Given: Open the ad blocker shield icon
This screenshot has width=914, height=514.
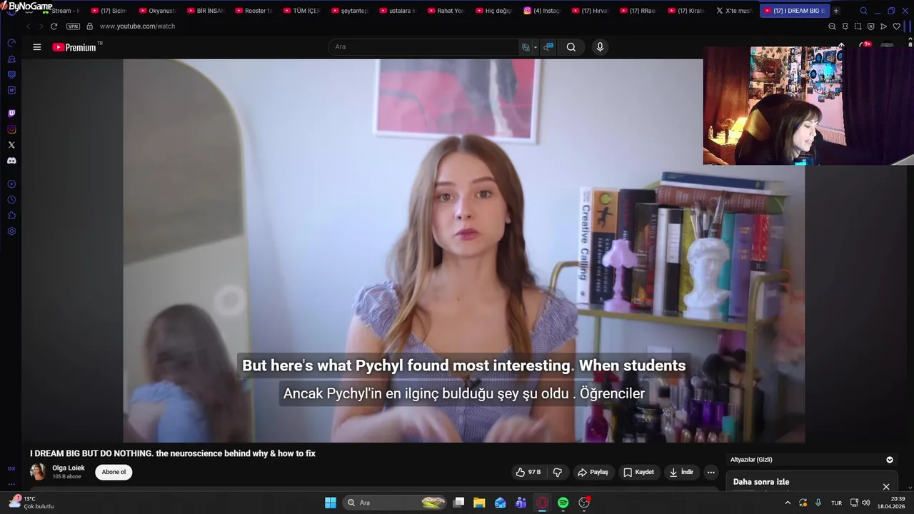Looking at the screenshot, I should point(870,26).
